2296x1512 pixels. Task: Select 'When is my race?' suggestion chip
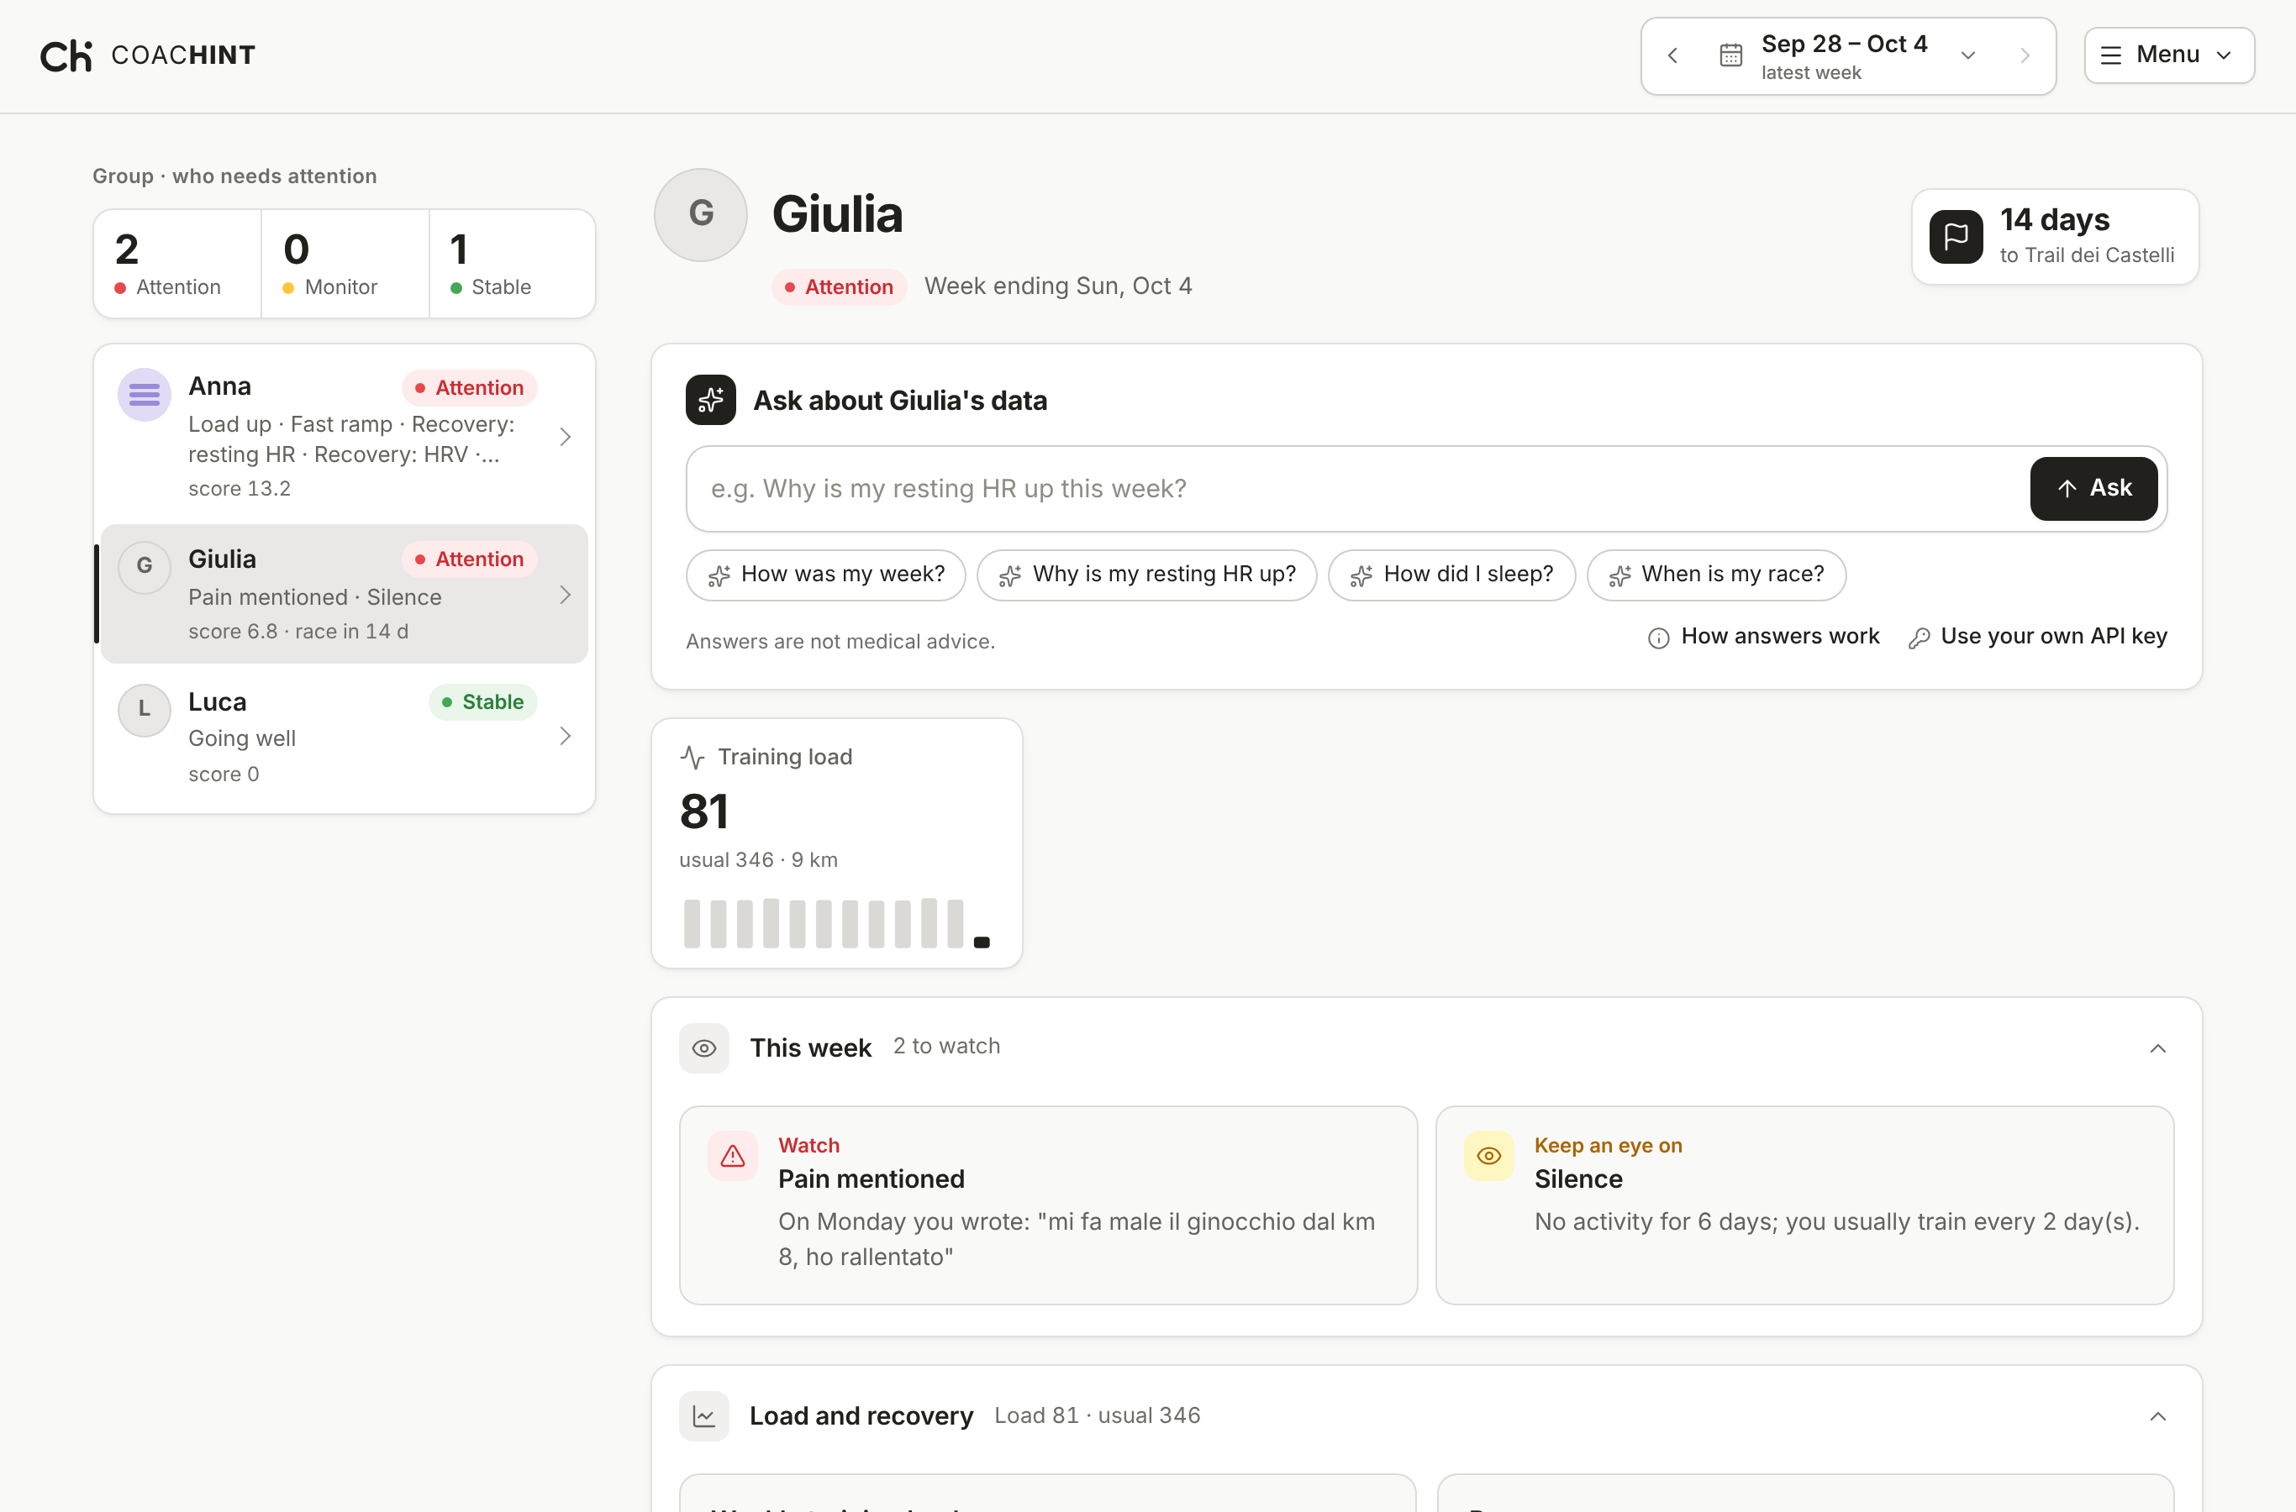pyautogui.click(x=1716, y=575)
